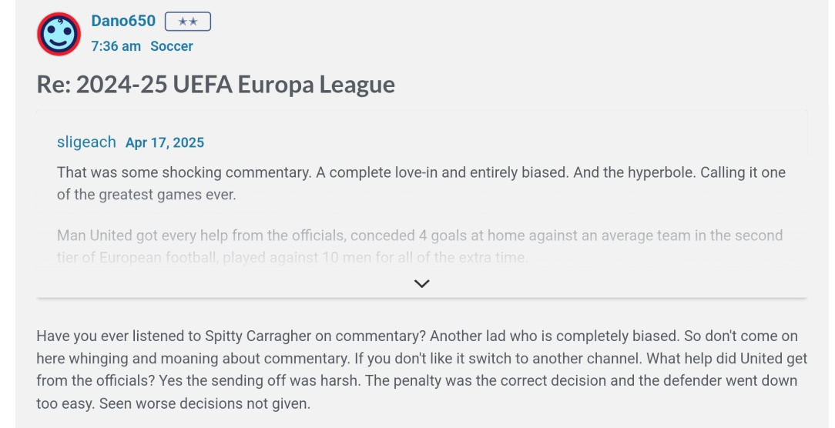Jump to quoted post dated Apr 17, 2025
Viewport: 835px width, 428px height.
165,142
